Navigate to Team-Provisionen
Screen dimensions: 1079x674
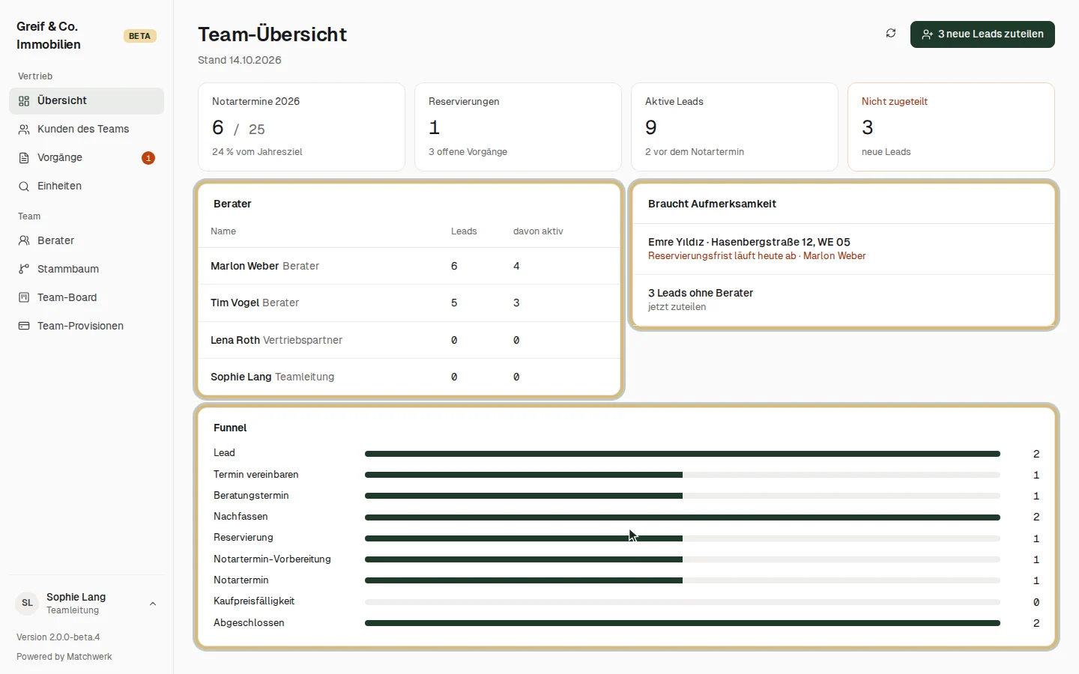click(x=86, y=327)
